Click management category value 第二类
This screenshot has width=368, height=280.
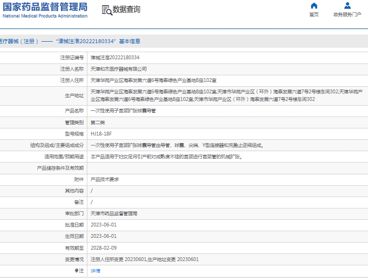98,122
